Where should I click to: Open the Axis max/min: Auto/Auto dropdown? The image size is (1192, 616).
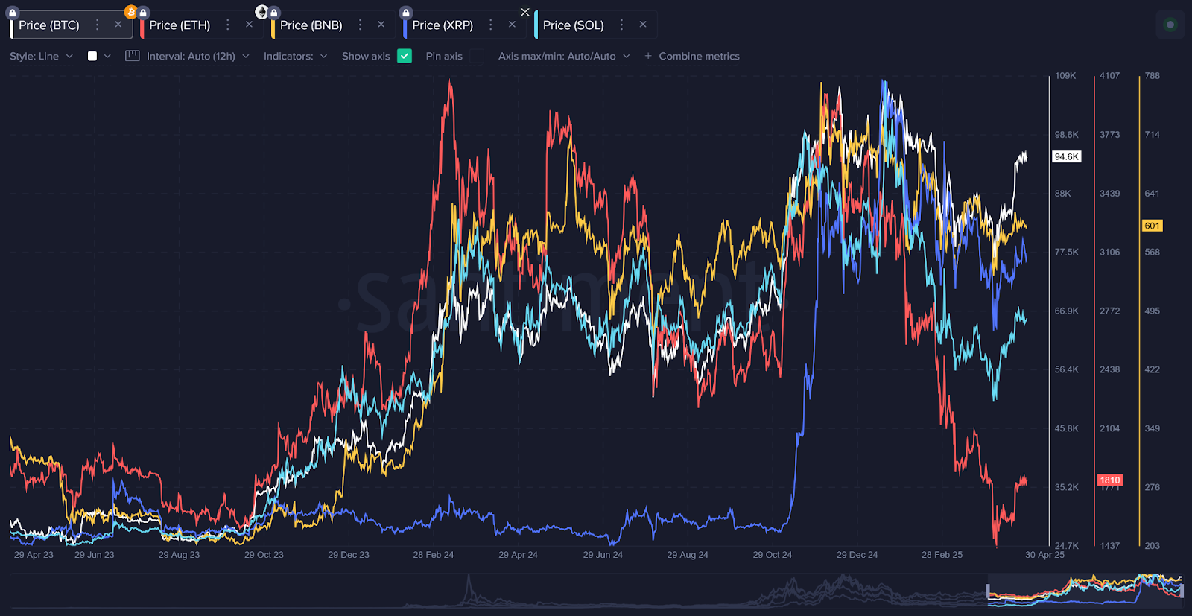click(563, 56)
